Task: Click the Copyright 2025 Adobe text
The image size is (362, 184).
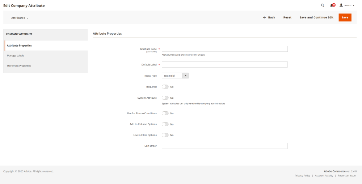Action: click(x=29, y=171)
